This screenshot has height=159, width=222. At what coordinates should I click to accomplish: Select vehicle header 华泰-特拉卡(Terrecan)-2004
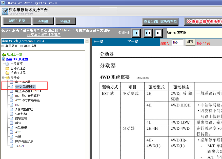tap(43, 41)
